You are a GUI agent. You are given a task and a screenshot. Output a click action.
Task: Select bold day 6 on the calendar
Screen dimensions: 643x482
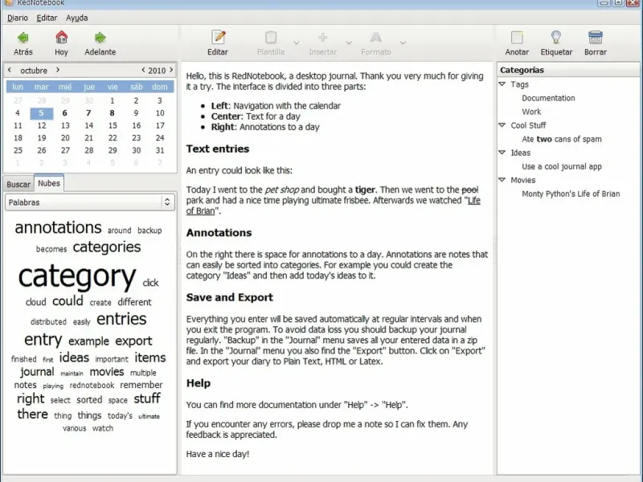tap(65, 113)
